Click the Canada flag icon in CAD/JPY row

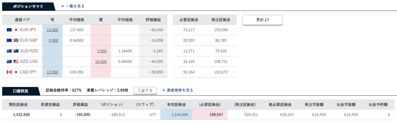point(9,72)
